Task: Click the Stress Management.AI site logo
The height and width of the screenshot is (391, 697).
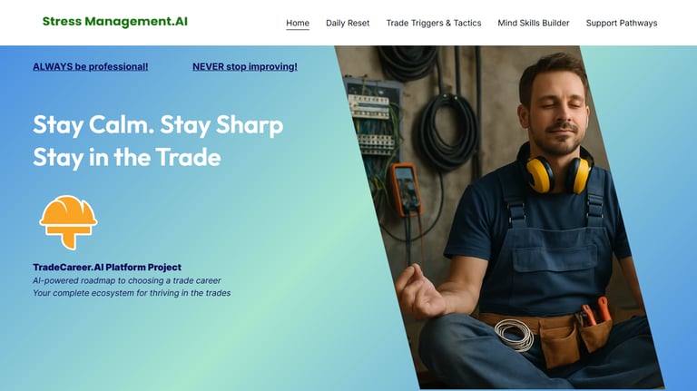Action: click(115, 22)
